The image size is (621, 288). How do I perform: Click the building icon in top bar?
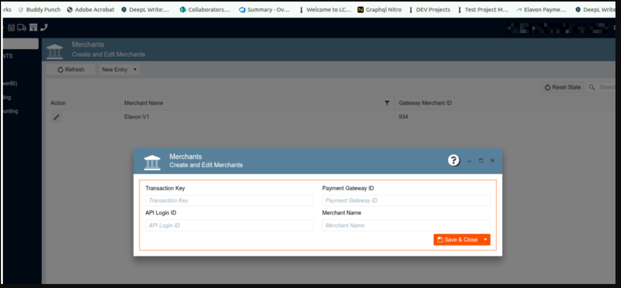[33, 28]
